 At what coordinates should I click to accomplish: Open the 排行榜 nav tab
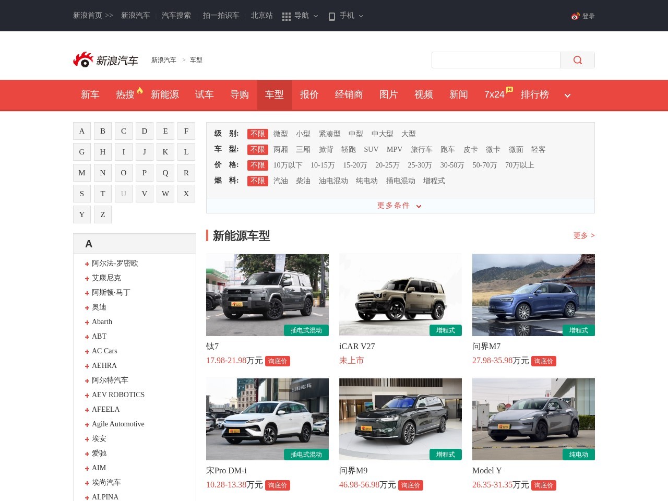tap(534, 94)
